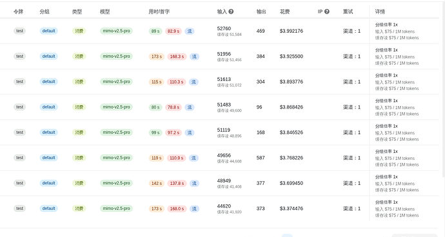Click the output value 469
Image resolution: width=445 pixels, height=237 pixels.
pyautogui.click(x=261, y=31)
